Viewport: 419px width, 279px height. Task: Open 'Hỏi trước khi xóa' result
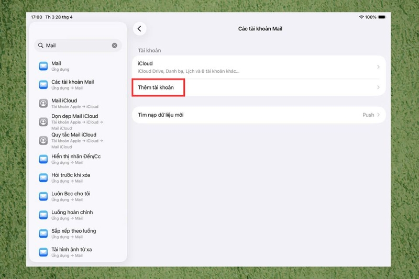pyautogui.click(x=78, y=178)
